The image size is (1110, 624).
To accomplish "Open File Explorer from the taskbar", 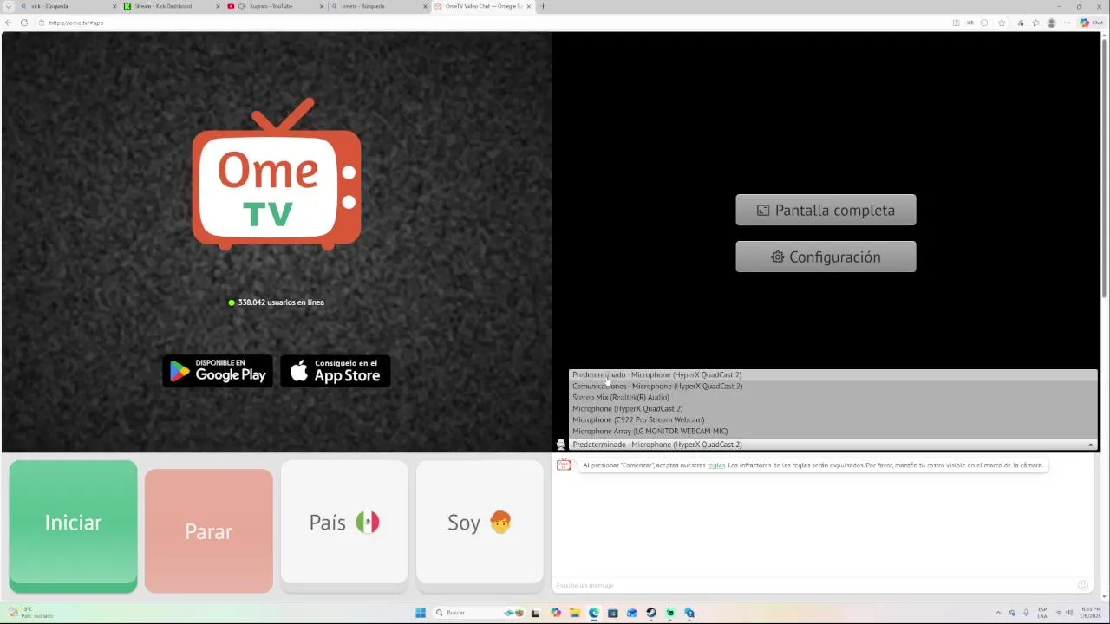I will pyautogui.click(x=575, y=613).
